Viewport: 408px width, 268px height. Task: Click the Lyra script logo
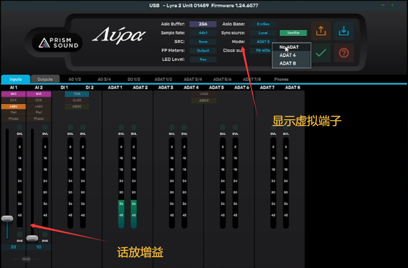[x=121, y=36]
